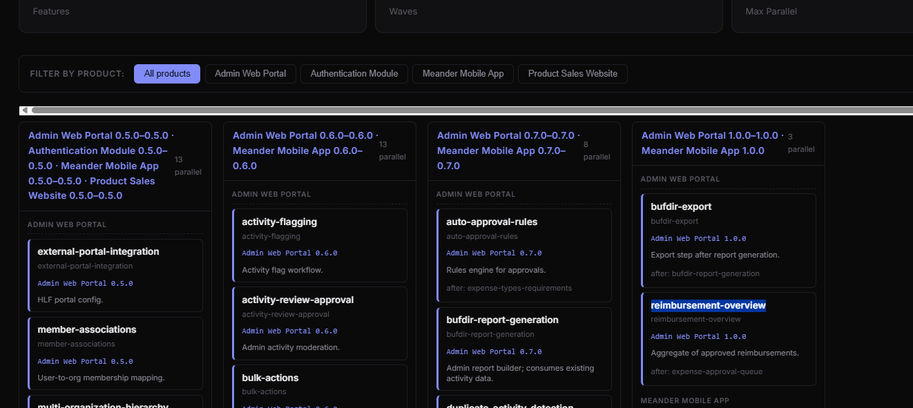This screenshot has height=408, width=913.
Task: Click the Max Parallel stat card label
Action: 771,12
